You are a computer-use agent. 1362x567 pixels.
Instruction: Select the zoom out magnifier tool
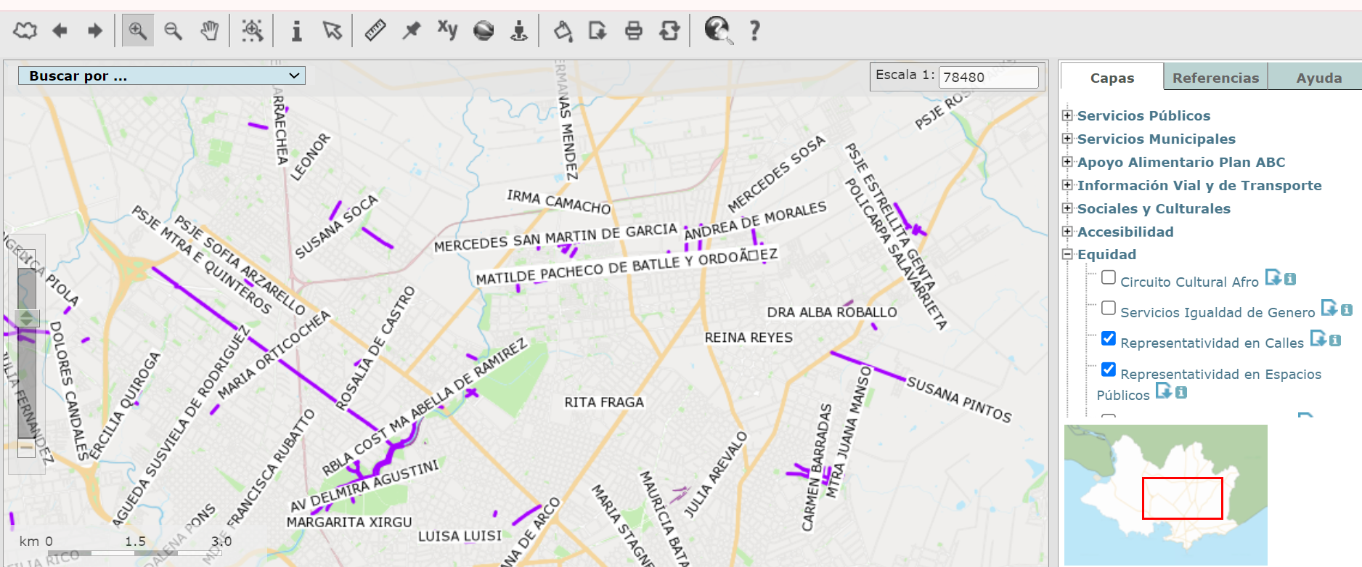pyautogui.click(x=173, y=30)
